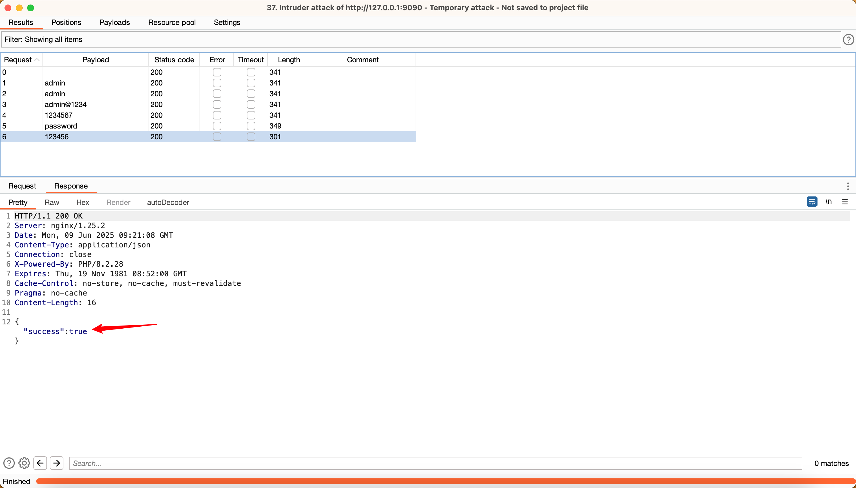Viewport: 856px width, 488px height.
Task: Click the Server: nginx/1.25.2 header line
Action: [60, 226]
